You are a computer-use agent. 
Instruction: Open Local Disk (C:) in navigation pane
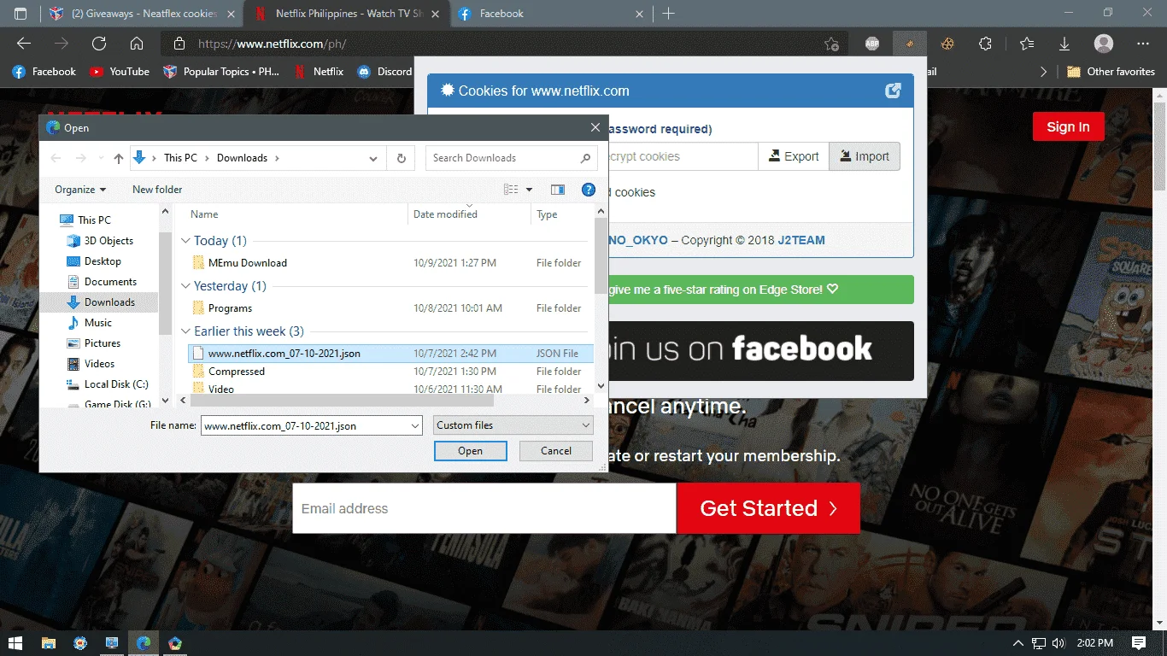(116, 384)
